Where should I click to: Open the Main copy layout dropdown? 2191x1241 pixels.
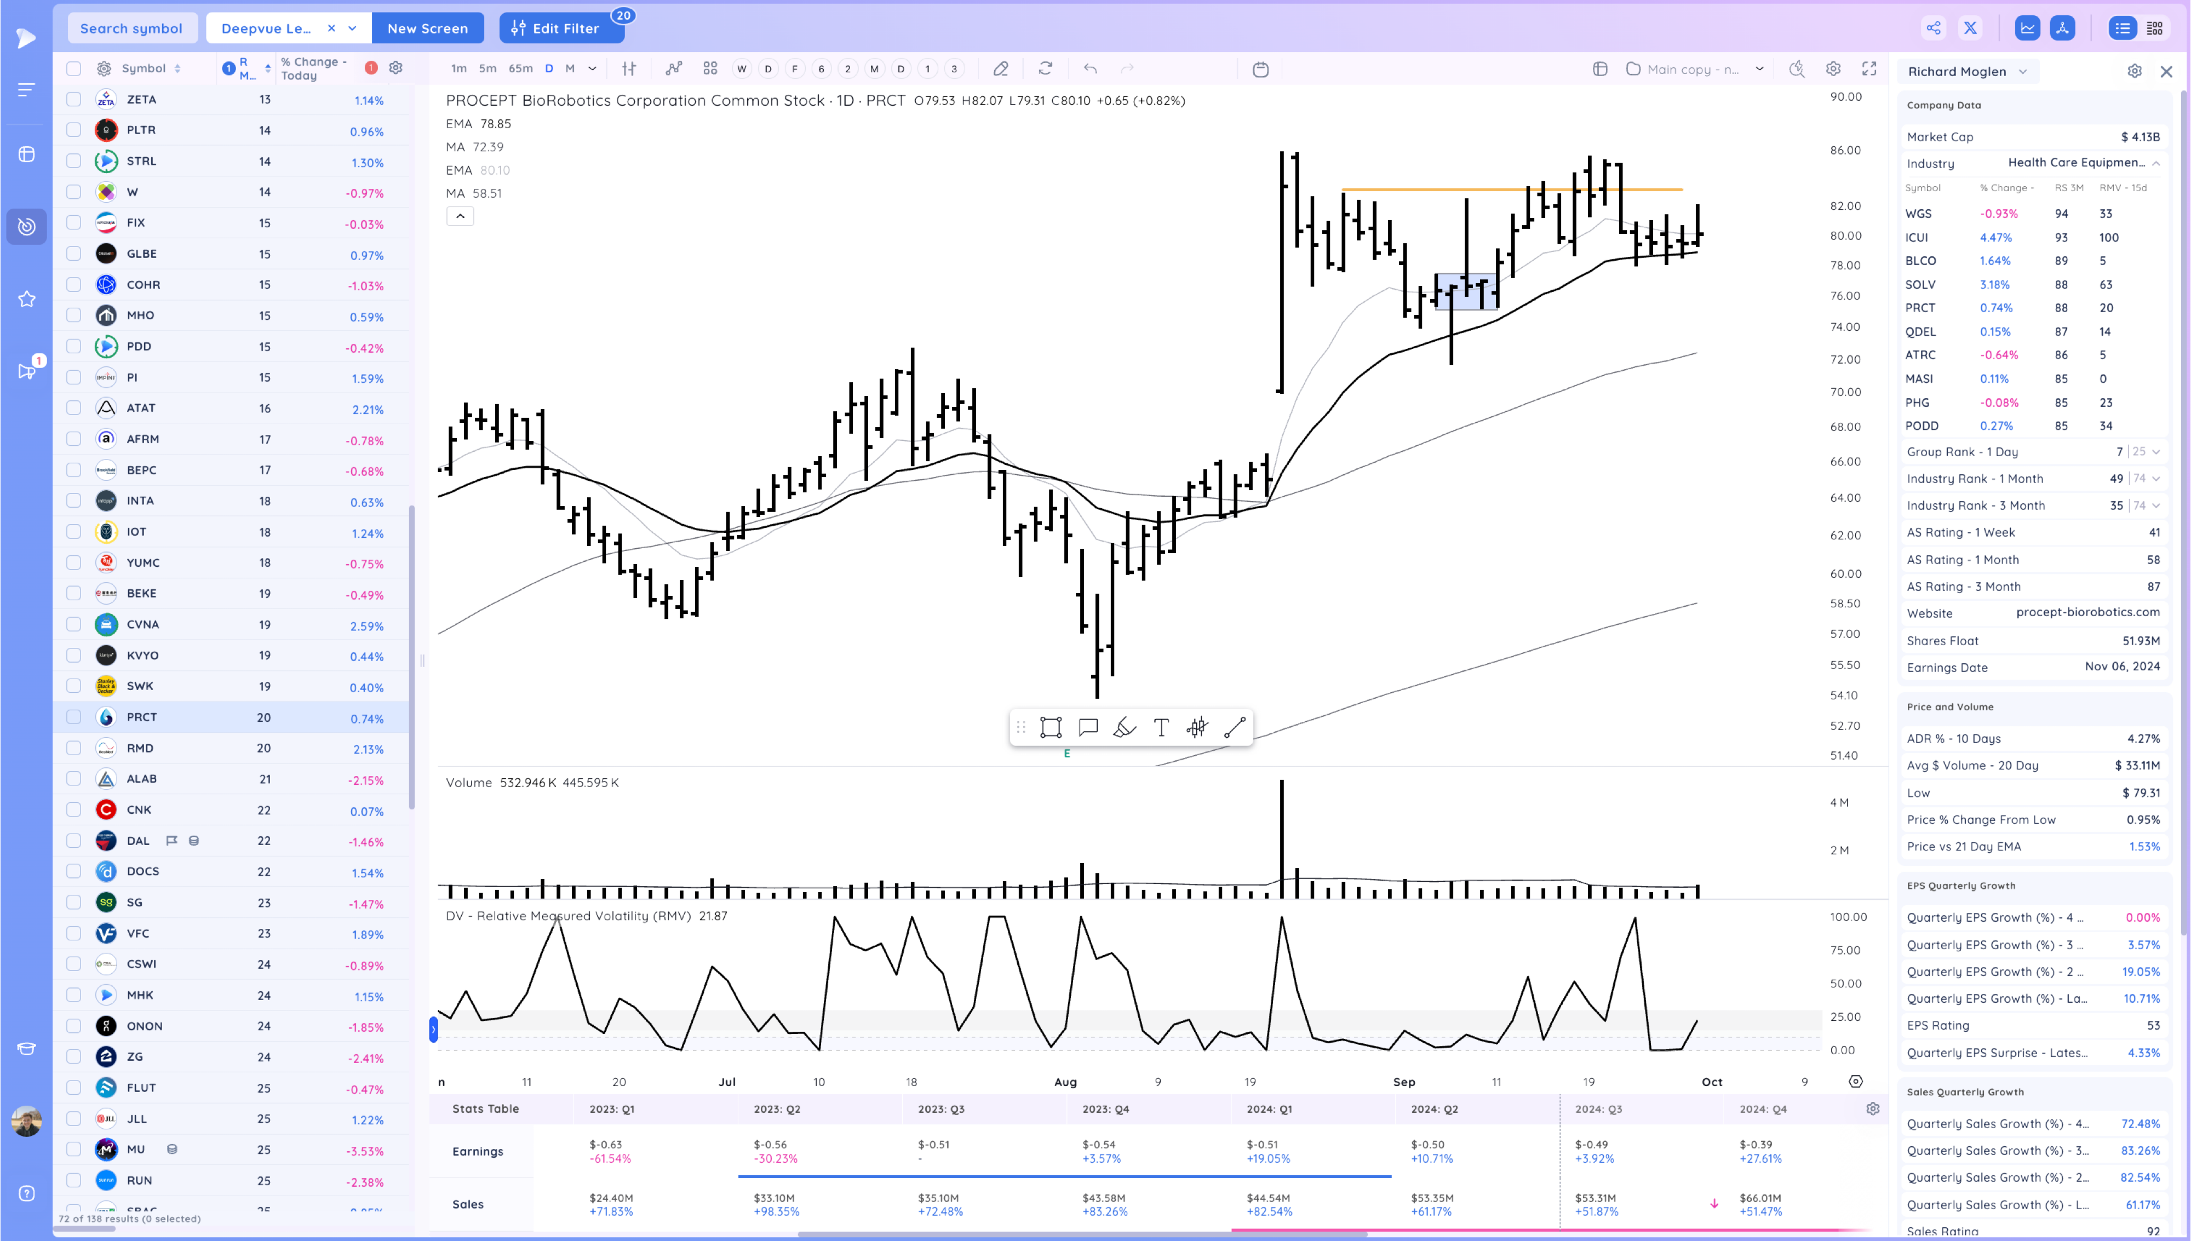coord(1759,69)
